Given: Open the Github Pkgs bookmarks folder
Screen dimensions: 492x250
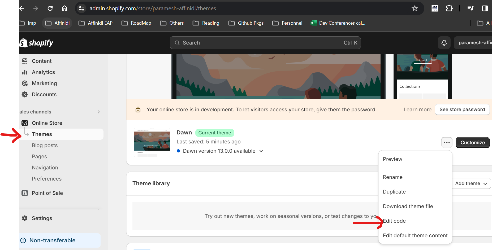Looking at the screenshot, I should 246,23.
